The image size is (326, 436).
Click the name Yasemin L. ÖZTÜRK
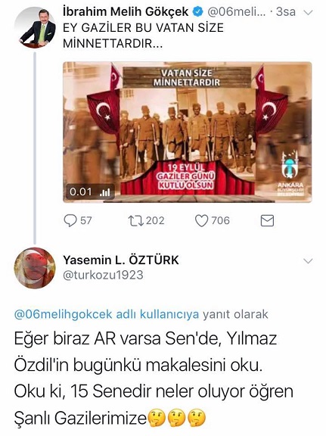pos(121,260)
